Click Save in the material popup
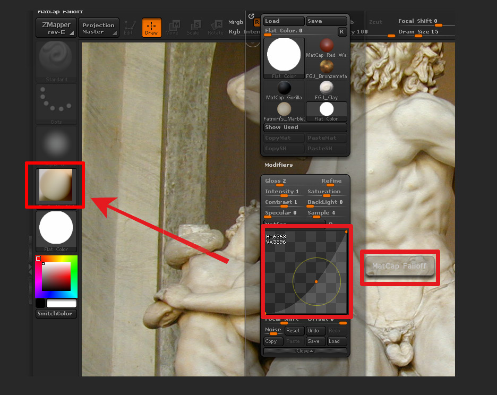The width and height of the screenshot is (497, 395). (326, 21)
